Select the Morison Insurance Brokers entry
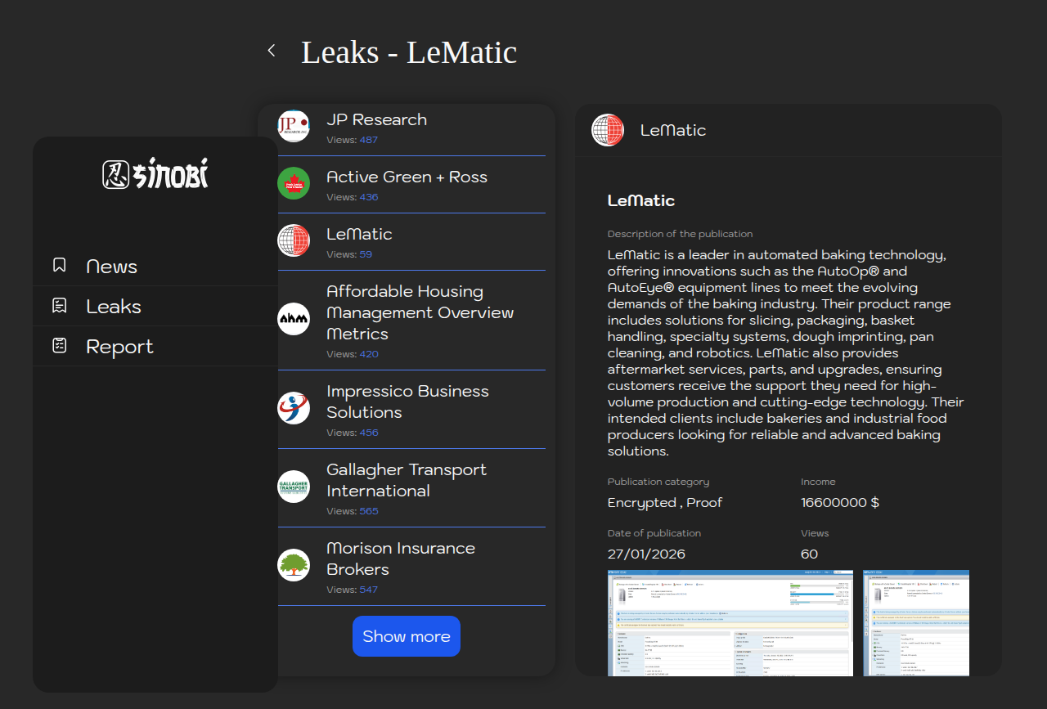This screenshot has width=1047, height=709. [401, 559]
